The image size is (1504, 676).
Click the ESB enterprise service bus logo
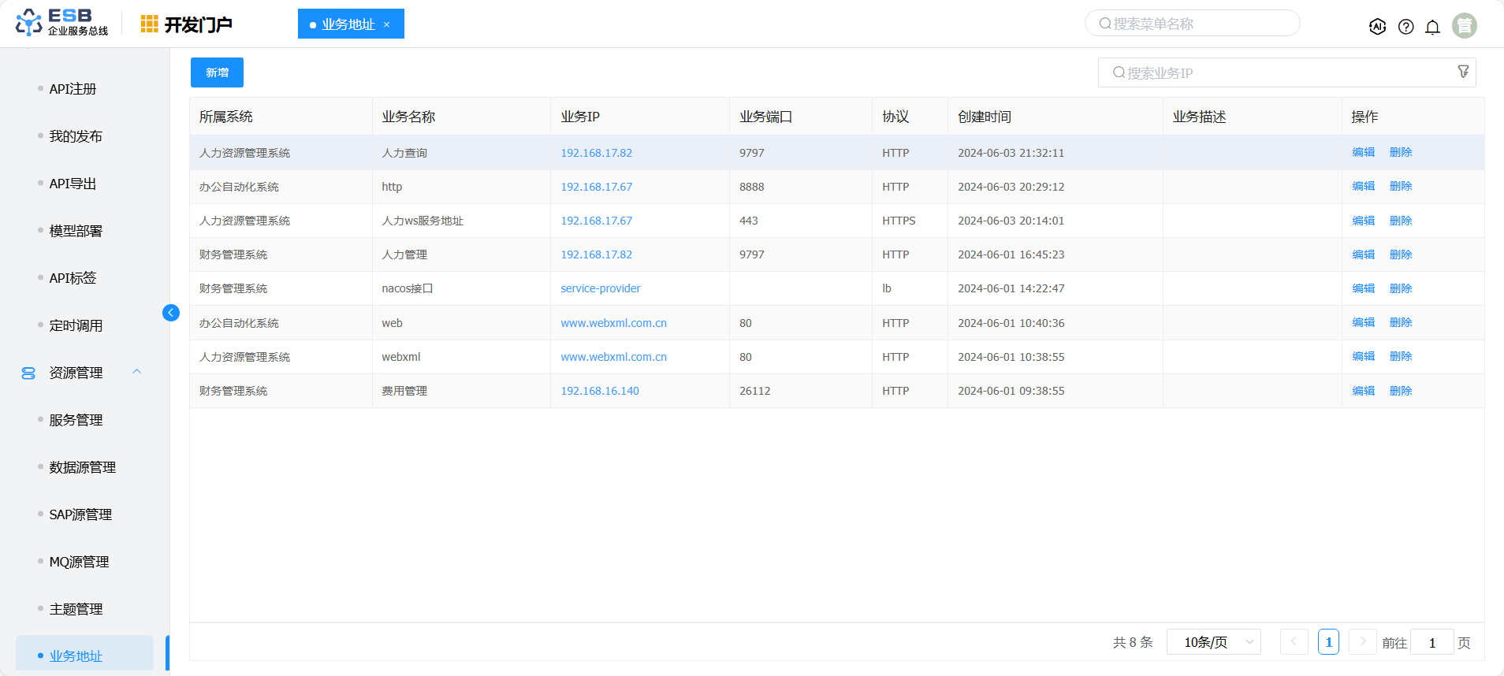click(x=61, y=23)
